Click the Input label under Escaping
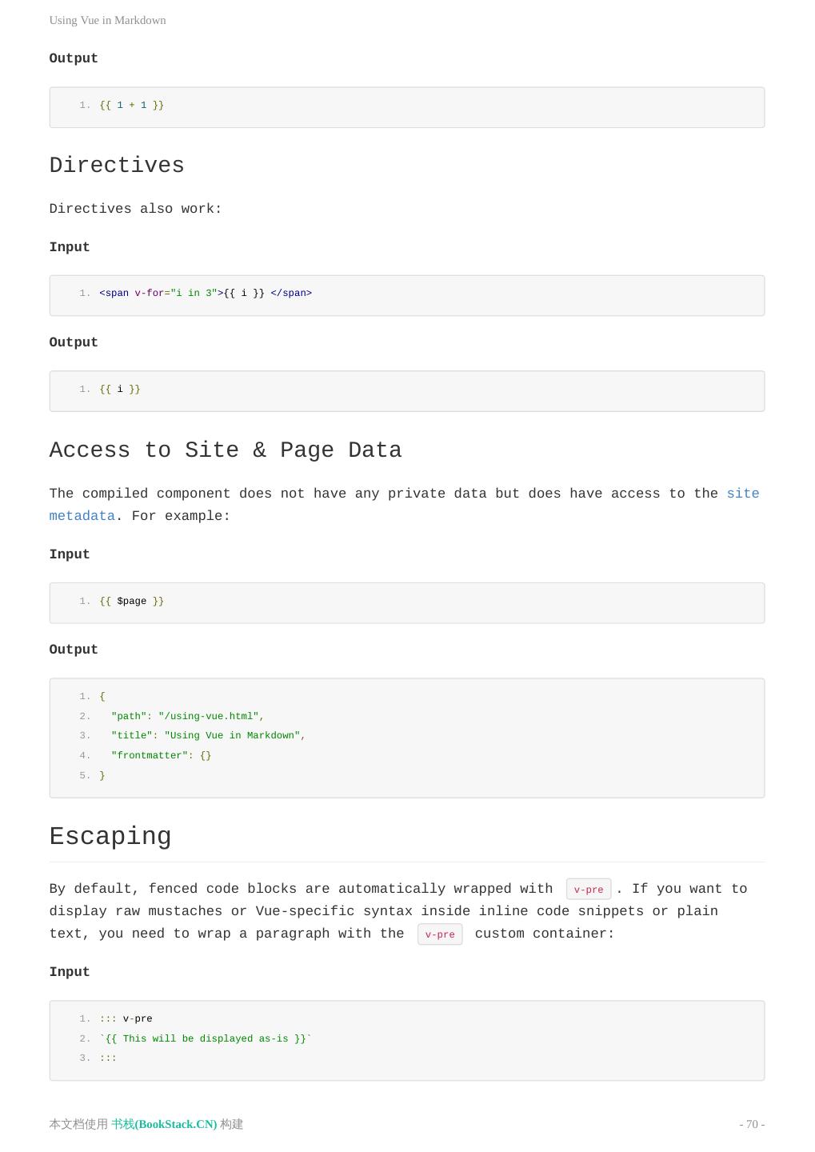Image resolution: width=815 pixels, height=1152 pixels. click(x=70, y=972)
